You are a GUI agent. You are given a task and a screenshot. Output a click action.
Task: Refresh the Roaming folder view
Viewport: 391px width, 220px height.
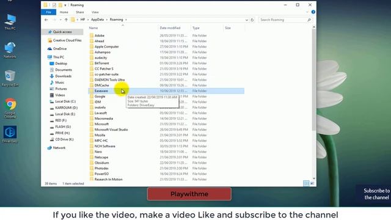click(x=252, y=20)
